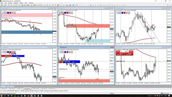172x97 pixels.
Task: Switch to the EURUSD,M5 chart tab
Action: 4,89
